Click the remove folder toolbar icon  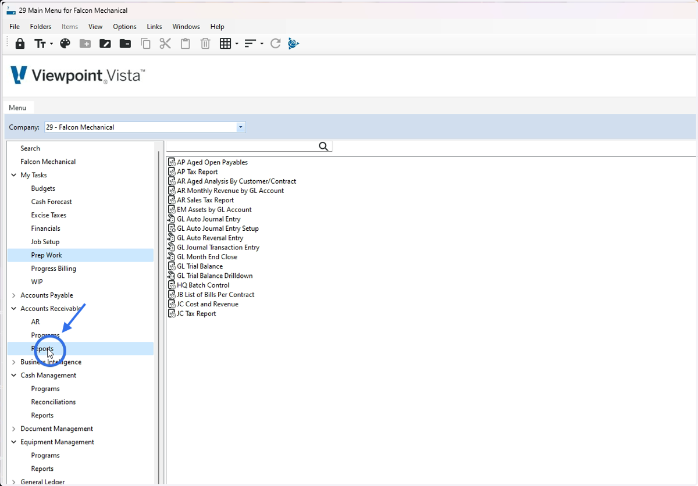point(125,44)
